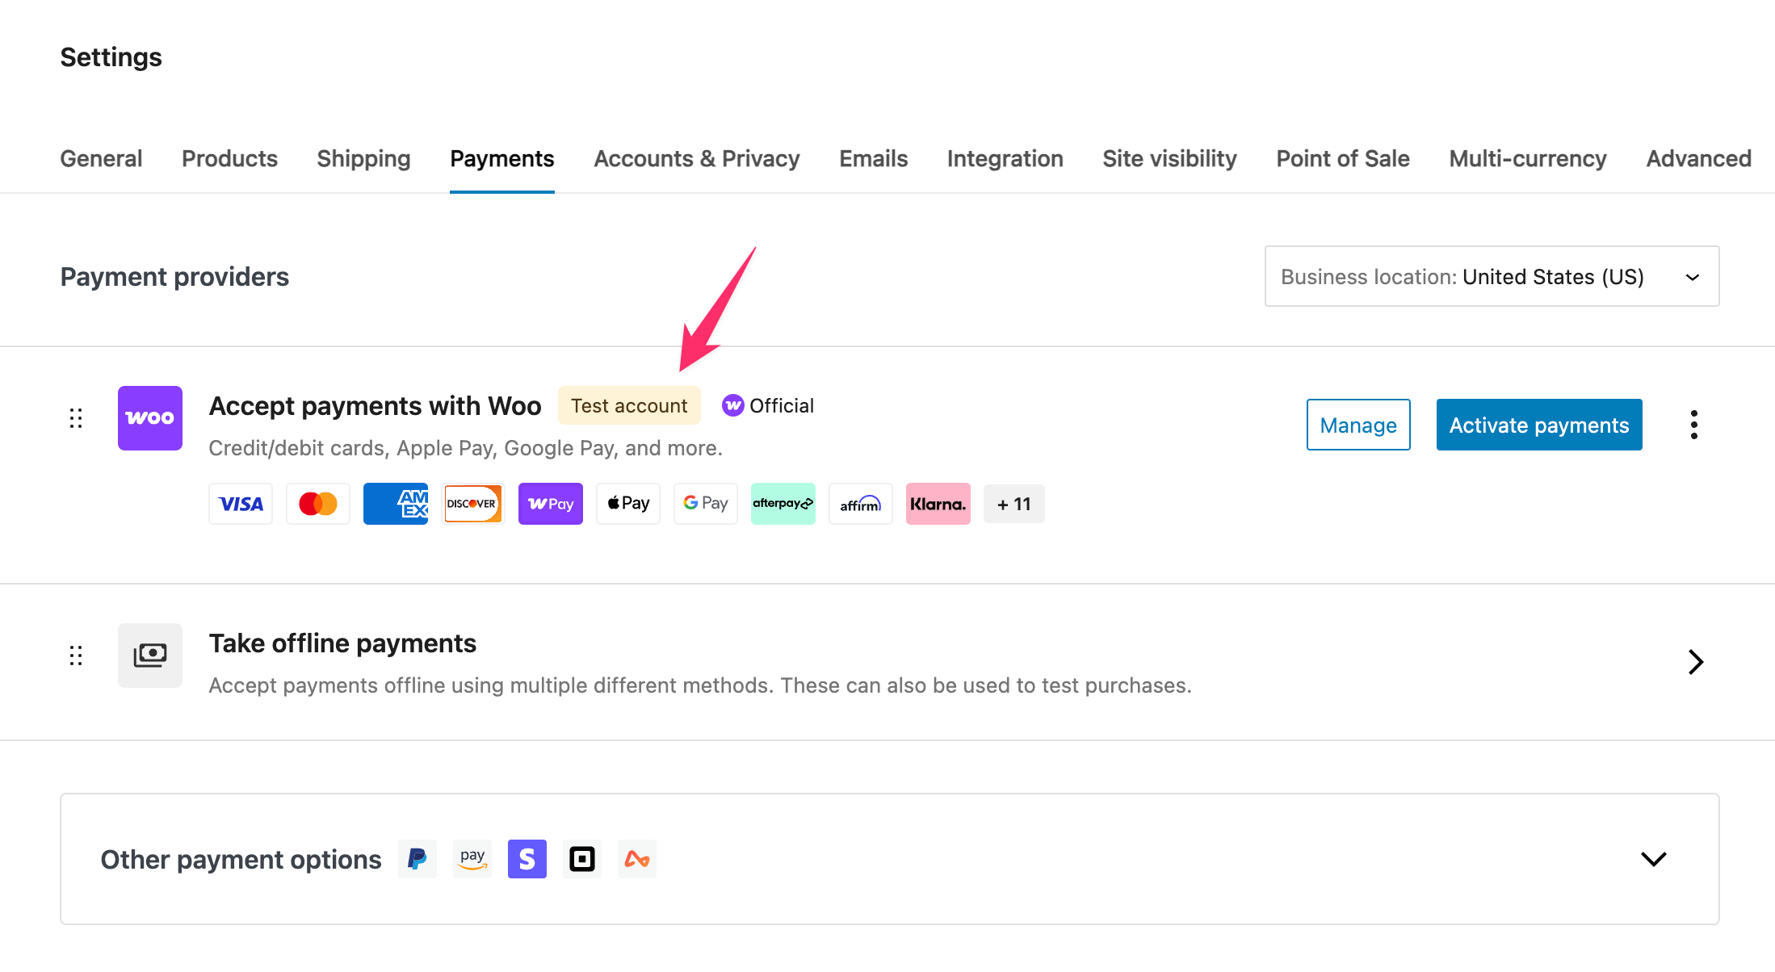Screen dimensions: 1775x972
Task: Click the PayPal payment option icon
Action: pos(417,858)
